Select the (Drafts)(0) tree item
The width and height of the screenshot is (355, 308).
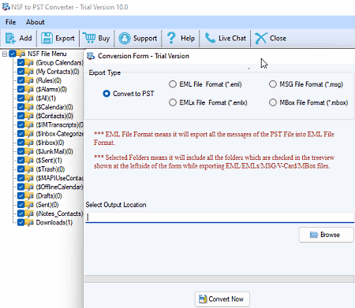(x=49, y=196)
